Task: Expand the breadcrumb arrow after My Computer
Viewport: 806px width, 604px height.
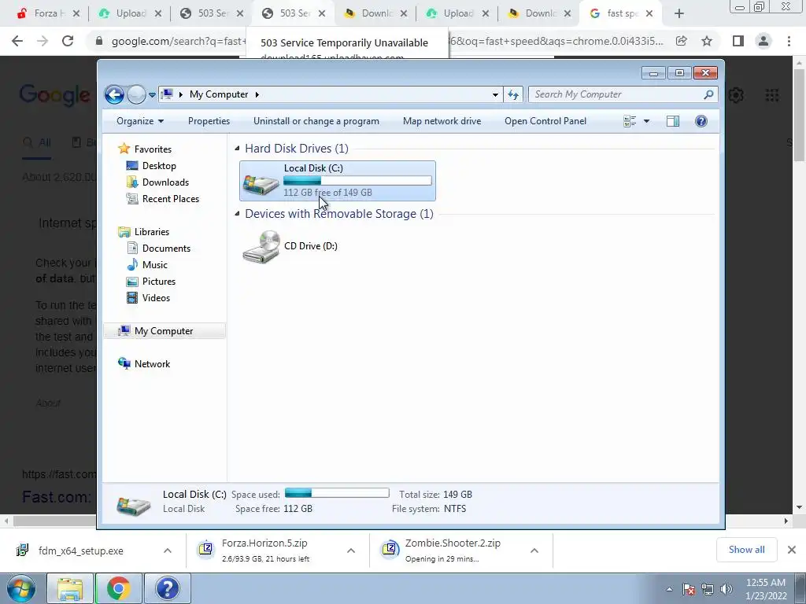Action: [x=257, y=94]
